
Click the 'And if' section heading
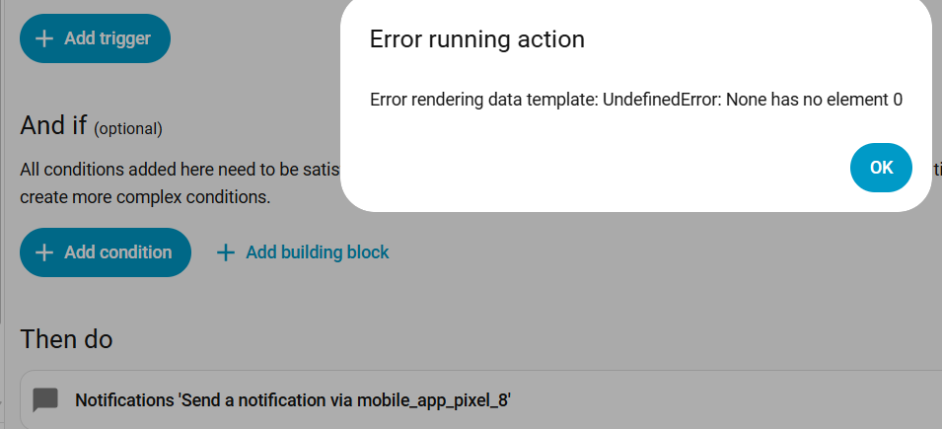point(53,126)
